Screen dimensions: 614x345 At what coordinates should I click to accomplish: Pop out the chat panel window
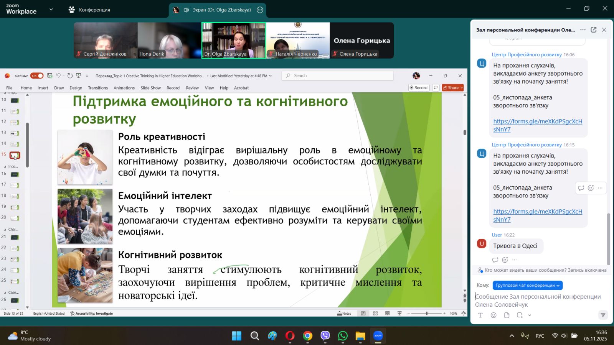(x=593, y=30)
